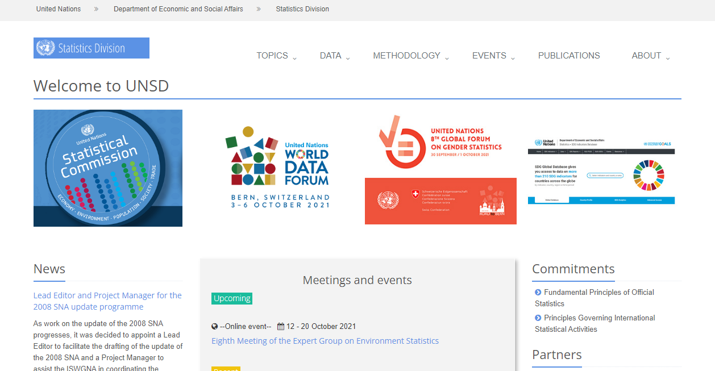Open Principles Governing International Statistical Activities link
The width and height of the screenshot is (715, 371).
(595, 323)
